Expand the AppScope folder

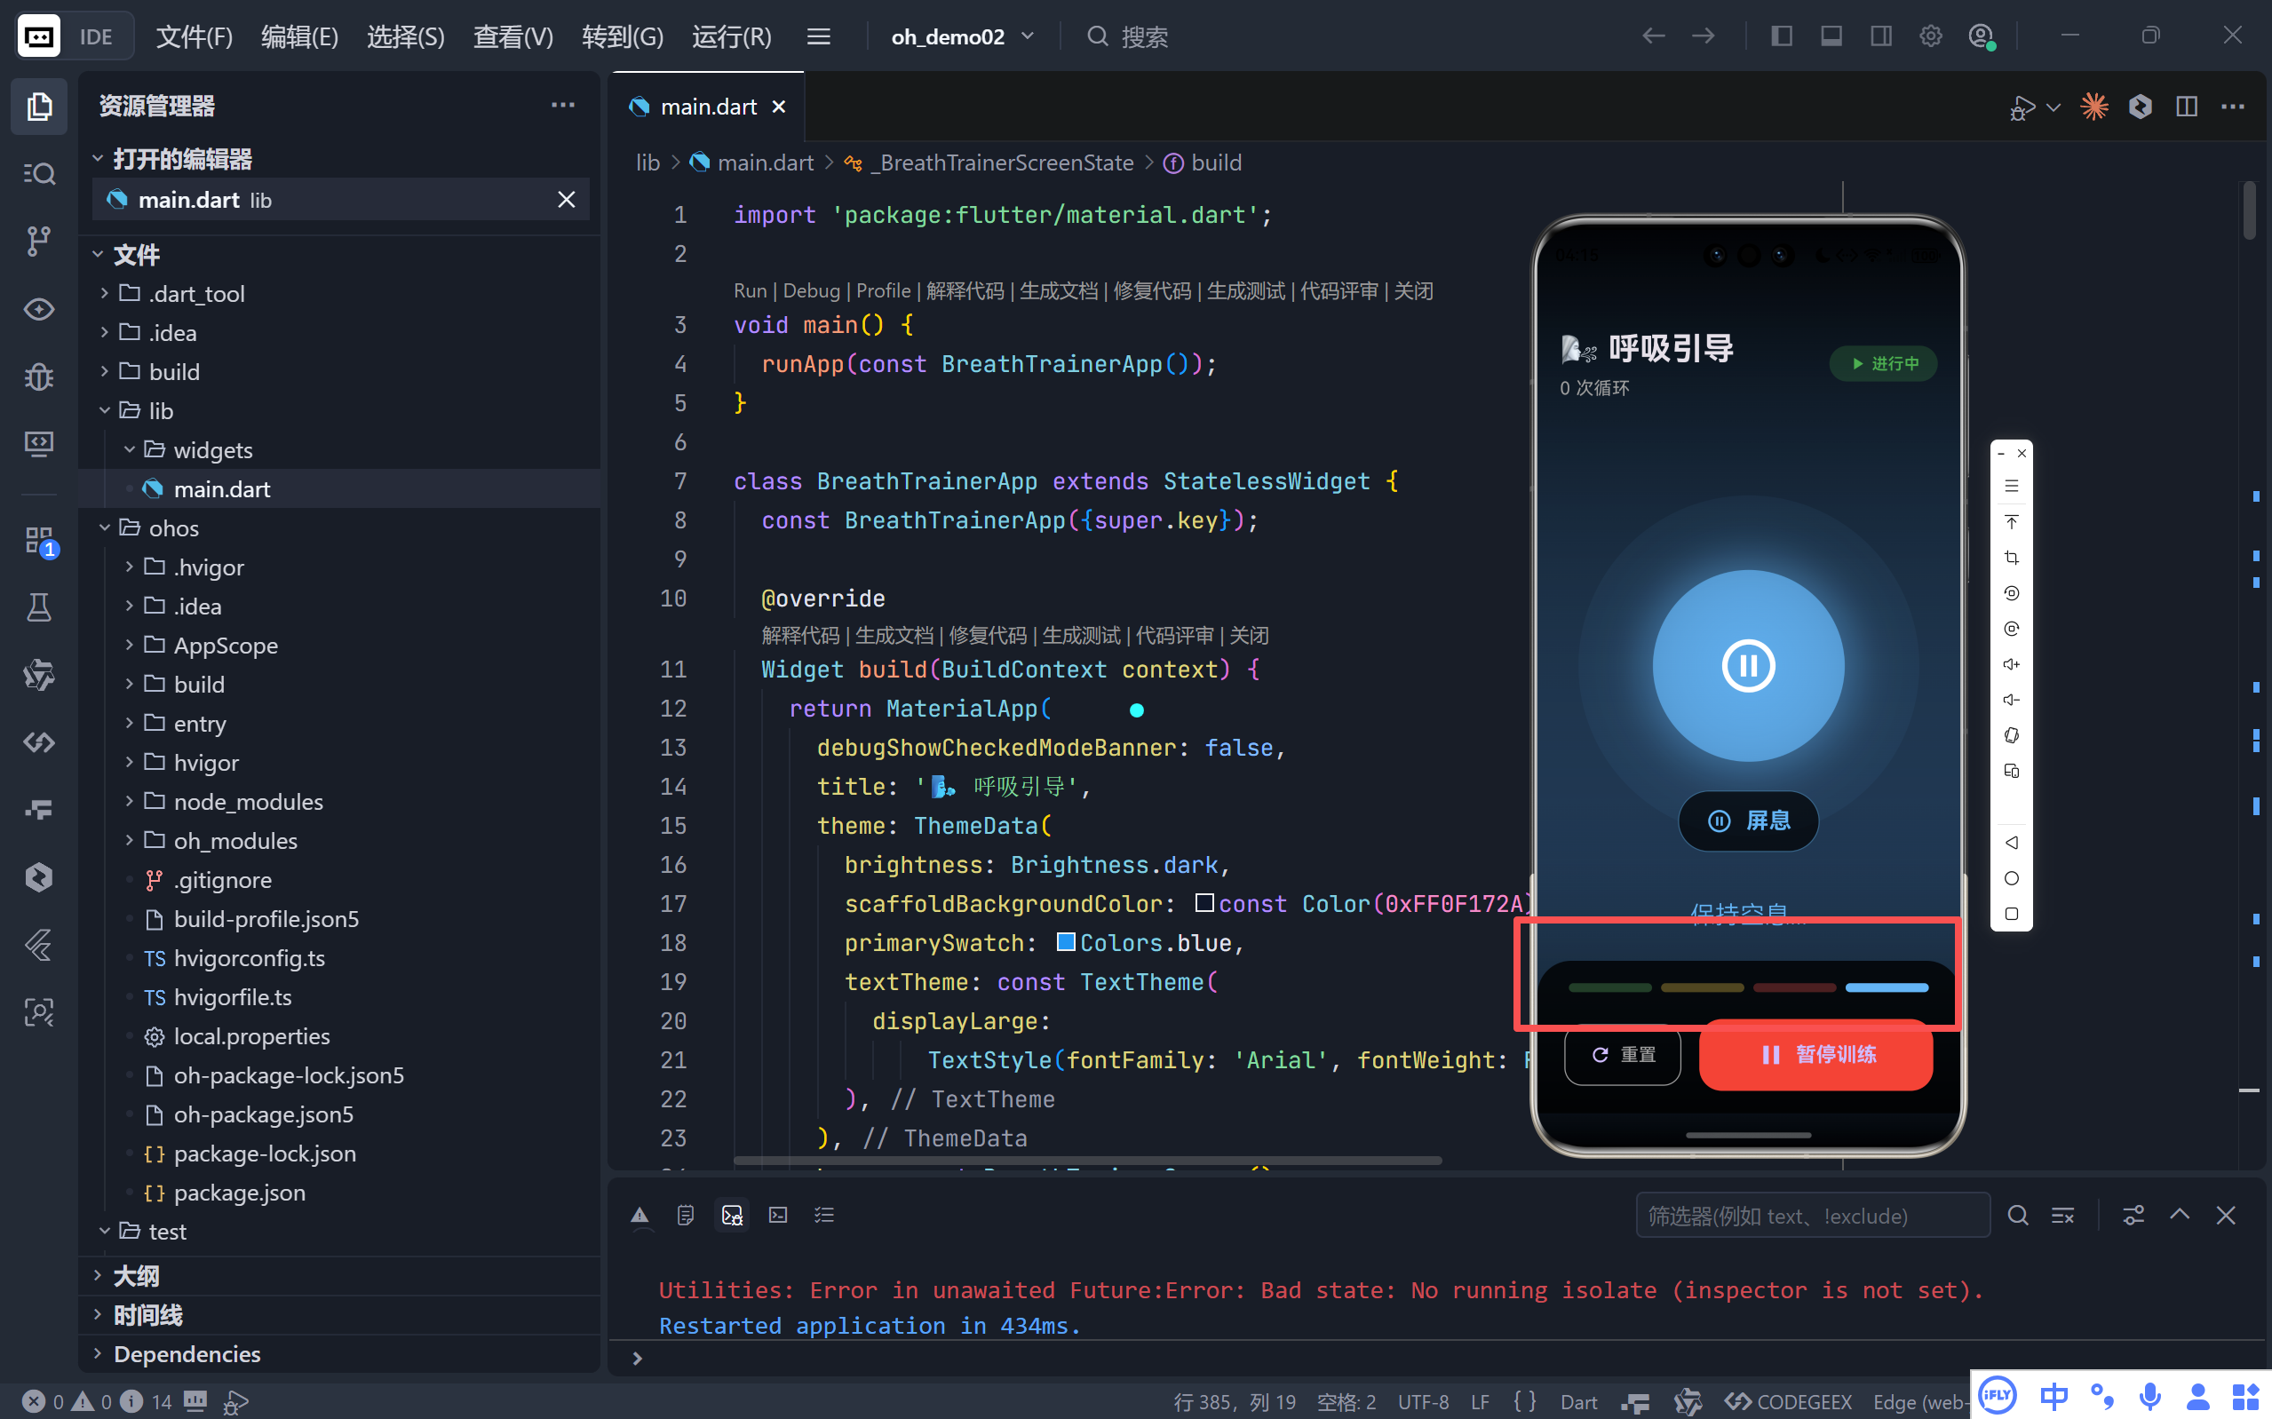[x=130, y=646]
